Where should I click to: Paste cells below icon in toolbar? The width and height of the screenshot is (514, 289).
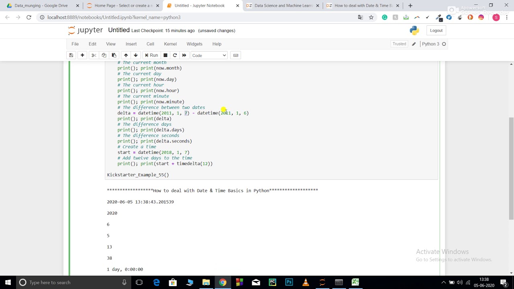(114, 55)
